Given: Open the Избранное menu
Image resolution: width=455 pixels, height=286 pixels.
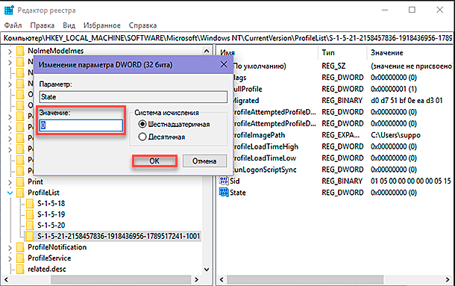Looking at the screenshot, I should point(102,25).
